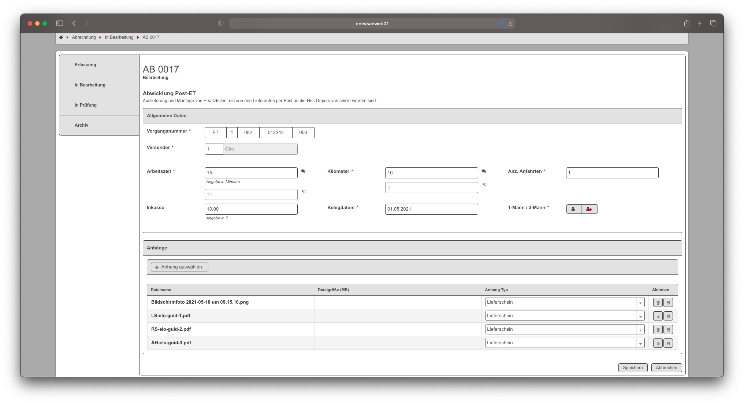Reload the page with the refresh icon

tap(510, 24)
